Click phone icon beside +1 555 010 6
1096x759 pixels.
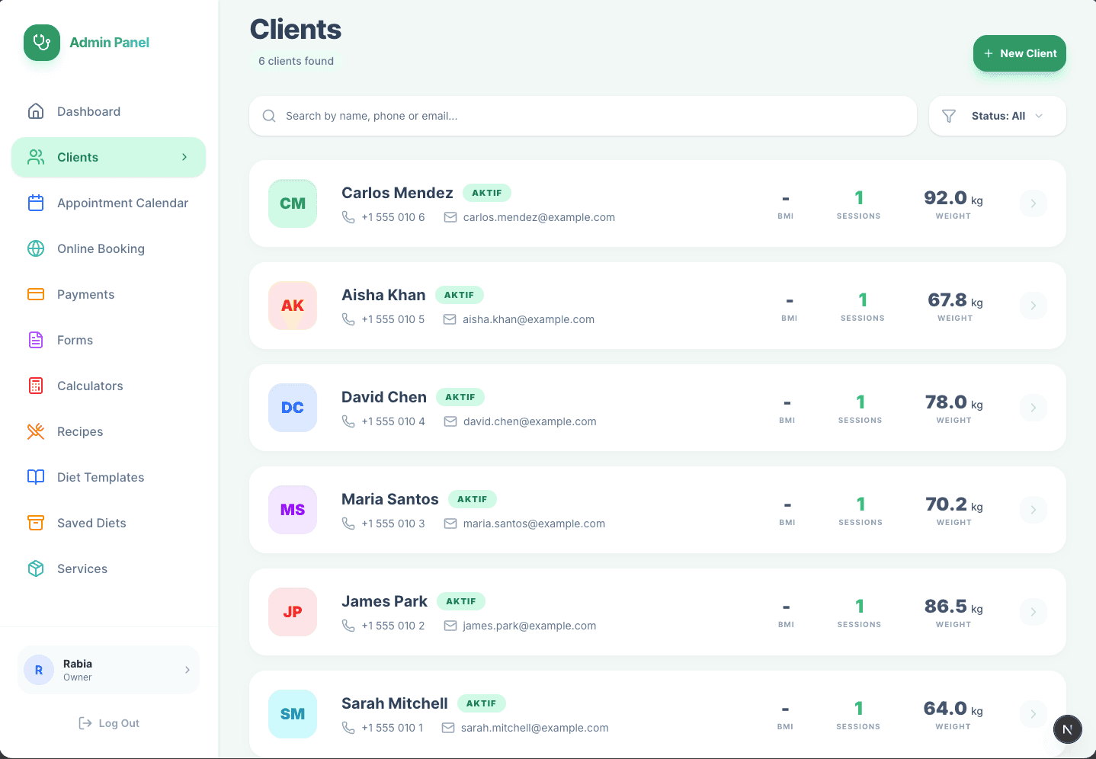pyautogui.click(x=348, y=217)
